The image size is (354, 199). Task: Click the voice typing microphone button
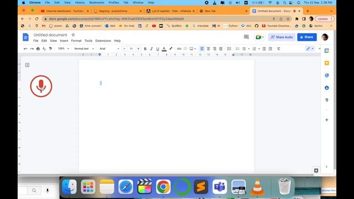click(x=41, y=86)
